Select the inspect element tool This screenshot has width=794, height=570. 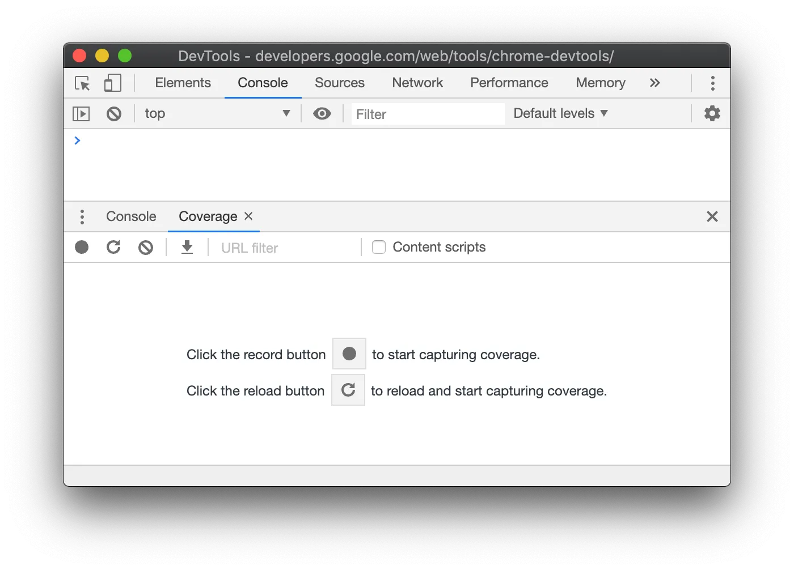click(82, 83)
